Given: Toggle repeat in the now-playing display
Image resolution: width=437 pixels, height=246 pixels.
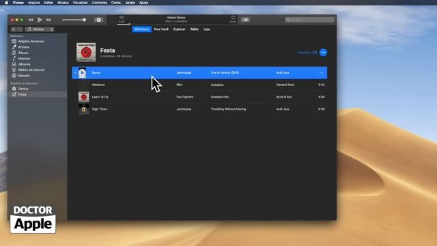Looking at the screenshot, I should [x=233, y=18].
